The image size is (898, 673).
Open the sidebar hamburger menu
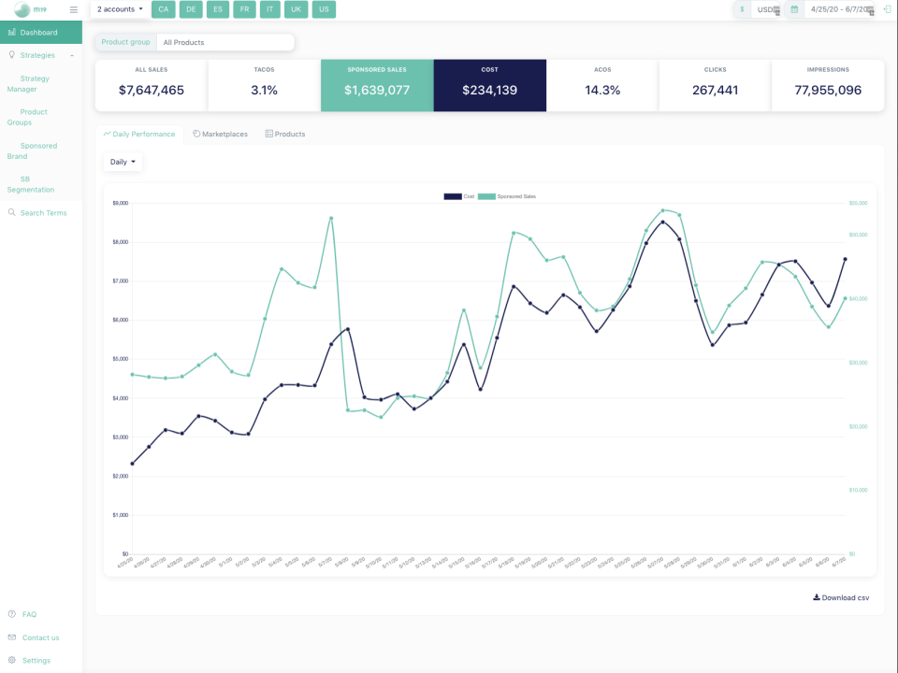(x=73, y=9)
